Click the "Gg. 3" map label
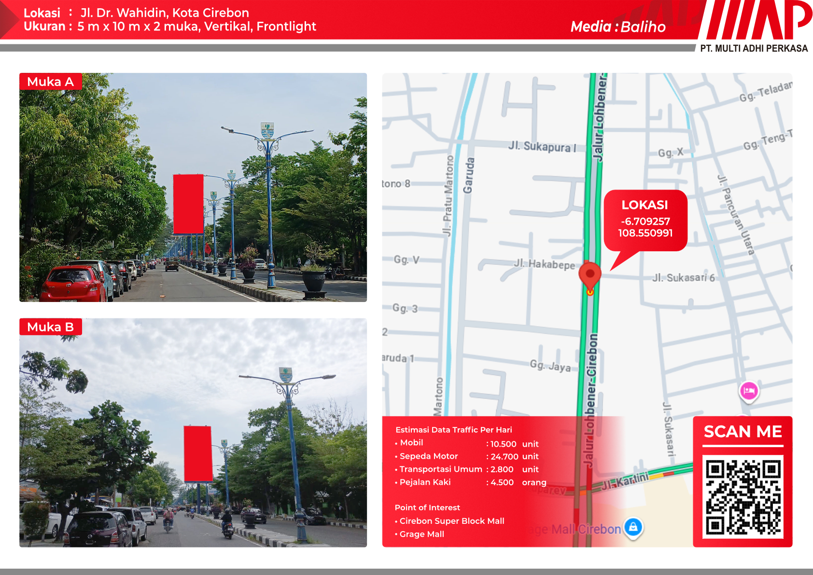The image size is (813, 575). (405, 308)
